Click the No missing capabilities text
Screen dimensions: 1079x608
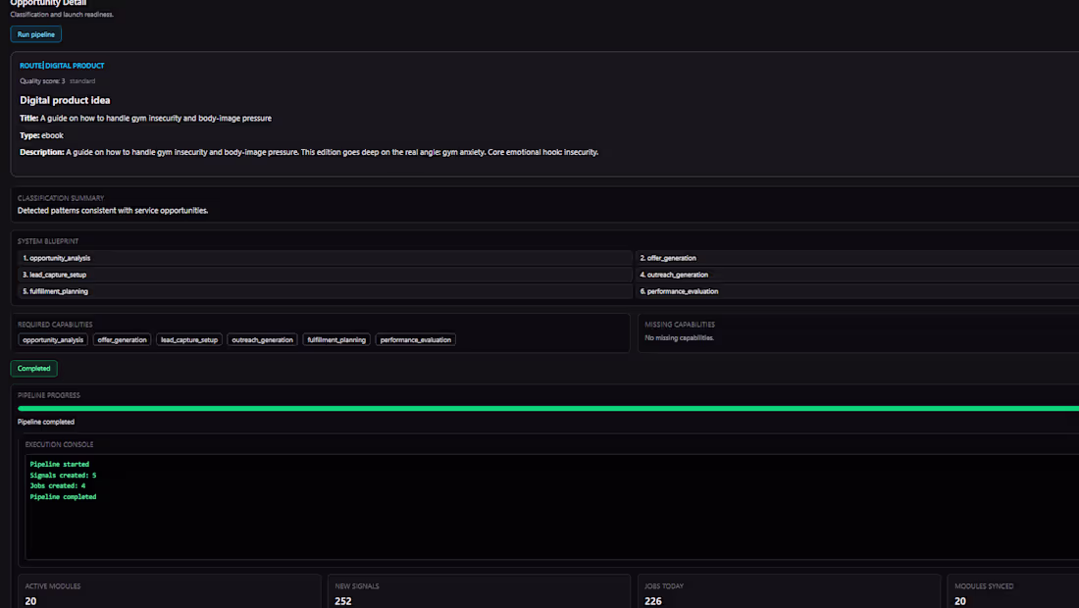[x=679, y=337]
